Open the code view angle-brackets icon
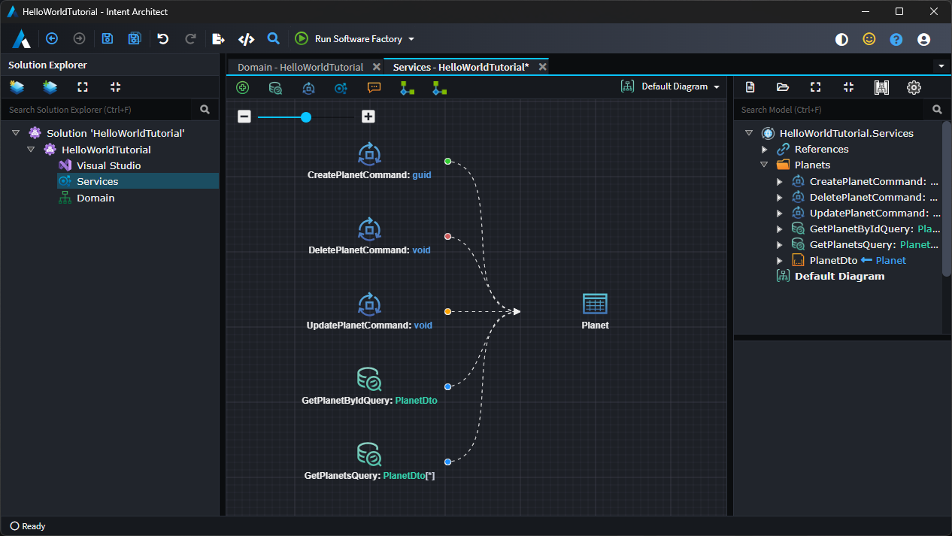 (x=246, y=39)
